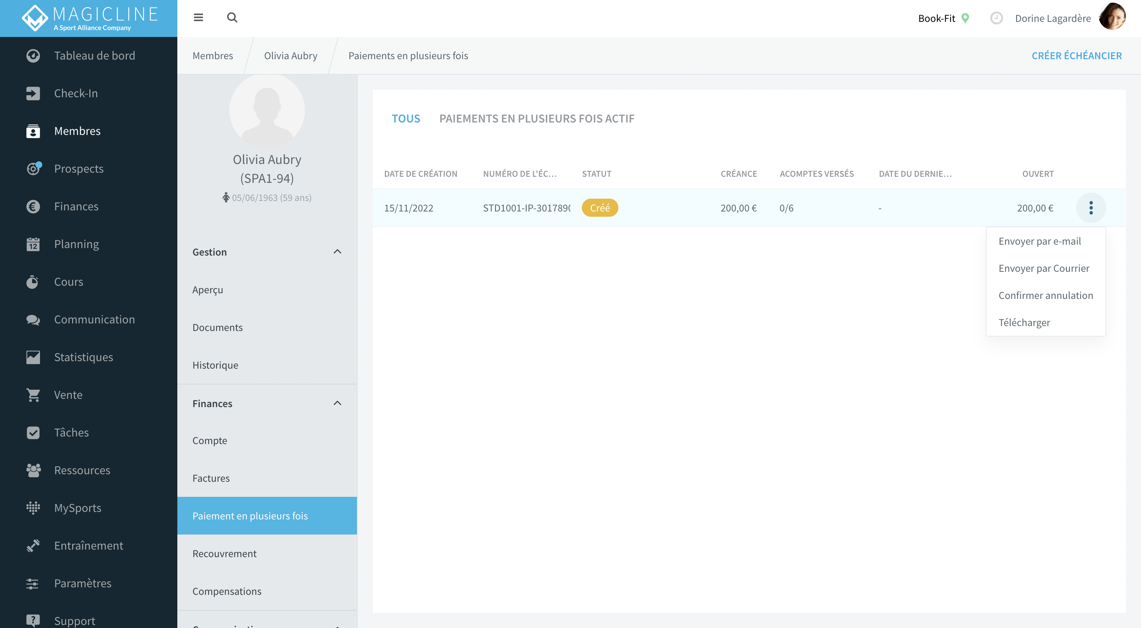Viewport: 1141px width, 628px height.
Task: Open the Statistiques chart icon
Action: 33,357
